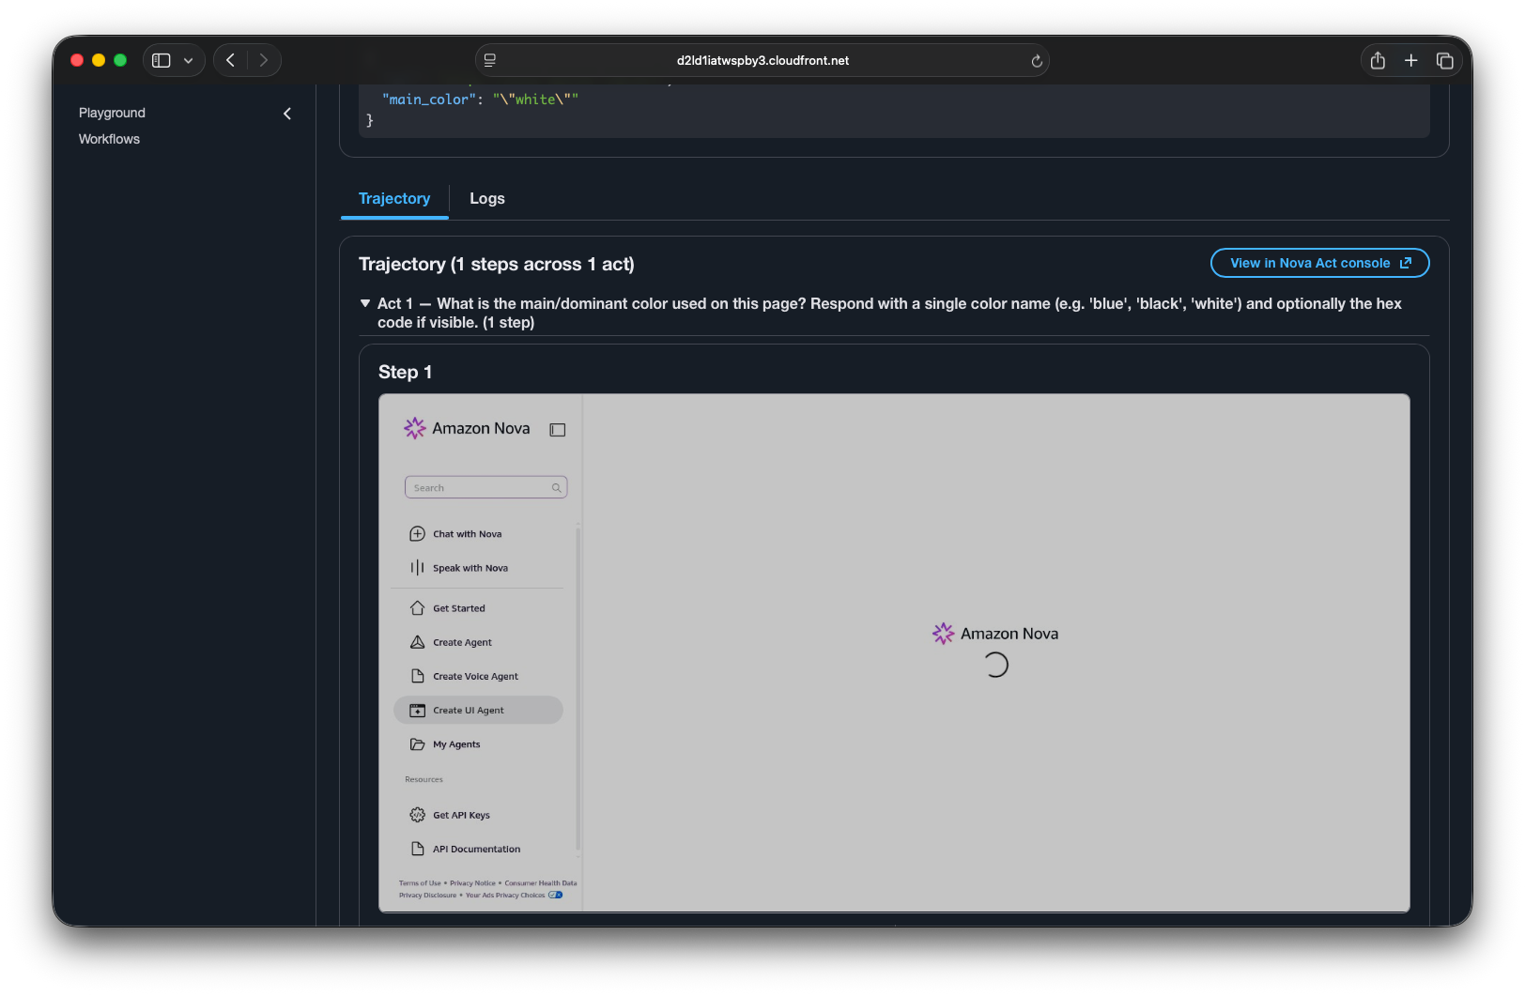1525x996 pixels.
Task: Click the 'Trajectory (1 steps across 1 act)' heading
Action: point(497,265)
